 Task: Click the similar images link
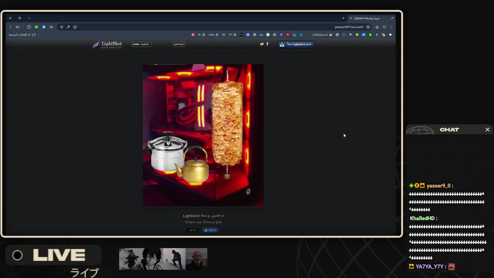[x=193, y=222]
